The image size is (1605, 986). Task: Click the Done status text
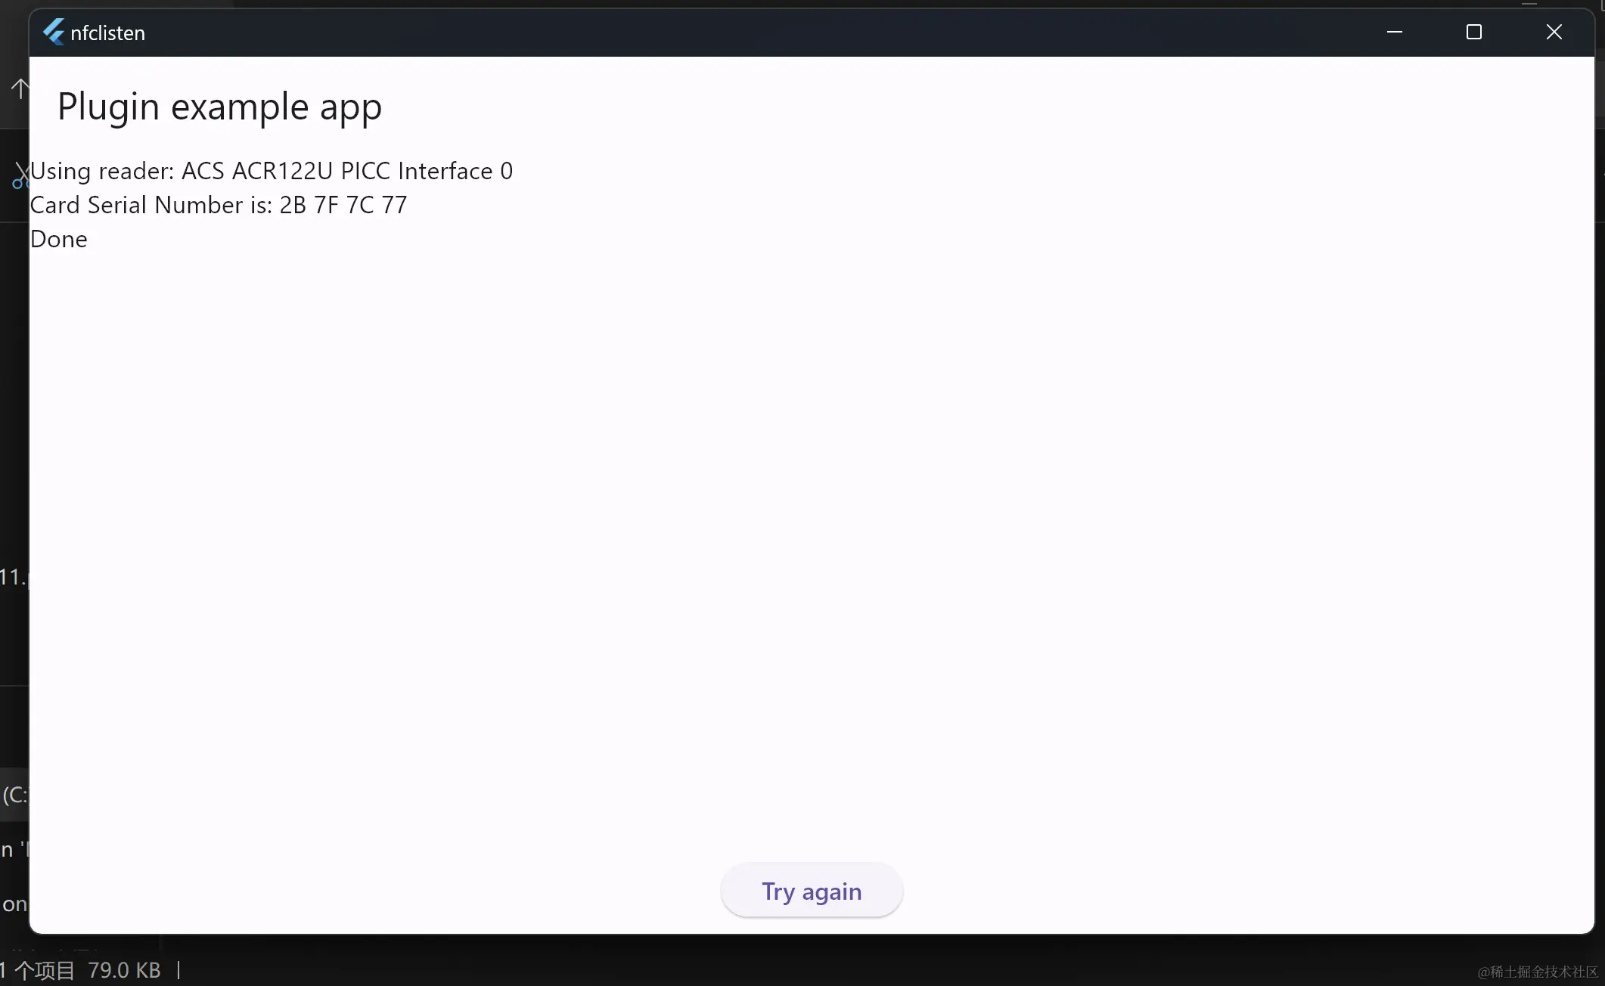pos(59,239)
